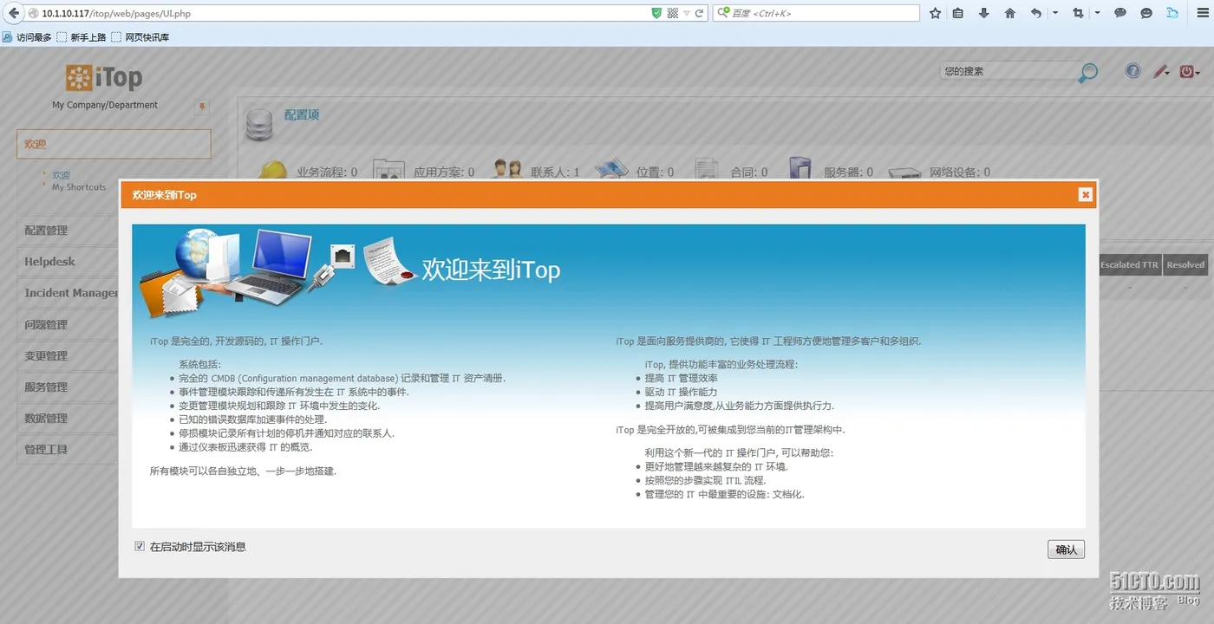This screenshot has height=624, width=1214.
Task: Click the bookmark star icon
Action: click(x=935, y=13)
